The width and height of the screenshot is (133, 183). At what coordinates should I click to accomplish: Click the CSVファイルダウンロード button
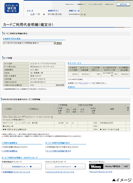click(65, 167)
